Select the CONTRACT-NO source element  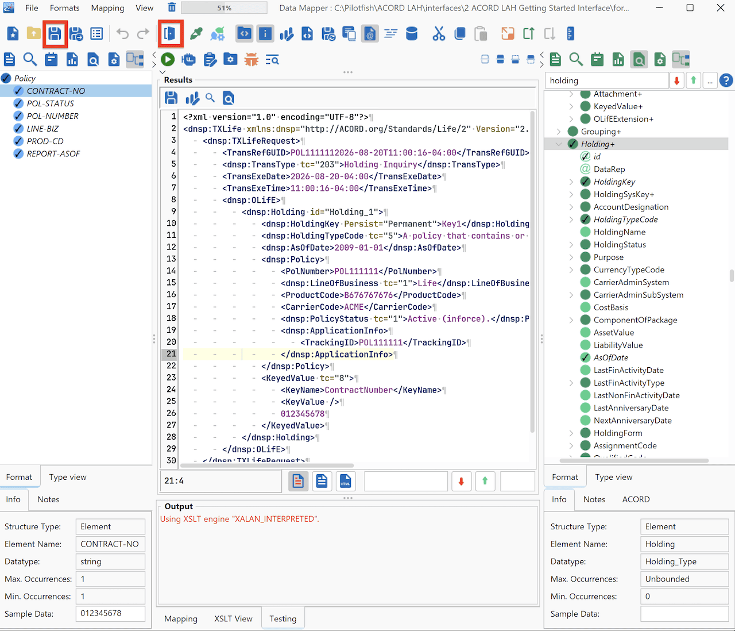click(56, 91)
